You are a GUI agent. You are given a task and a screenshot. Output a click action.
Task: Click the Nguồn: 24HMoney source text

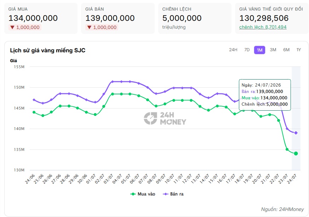282,209
